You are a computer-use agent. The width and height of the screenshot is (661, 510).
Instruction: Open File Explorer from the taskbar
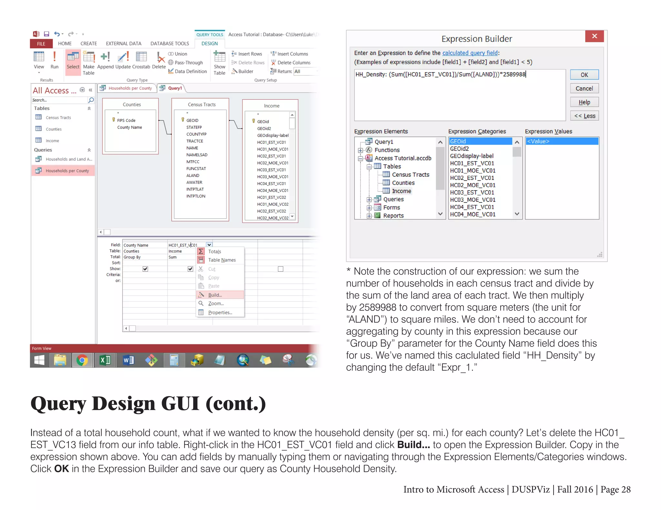(60, 360)
